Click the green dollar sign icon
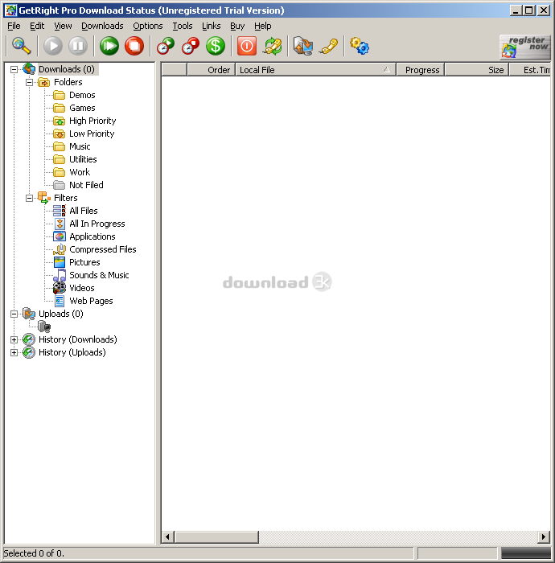Screen dimensions: 555x563 216,46
